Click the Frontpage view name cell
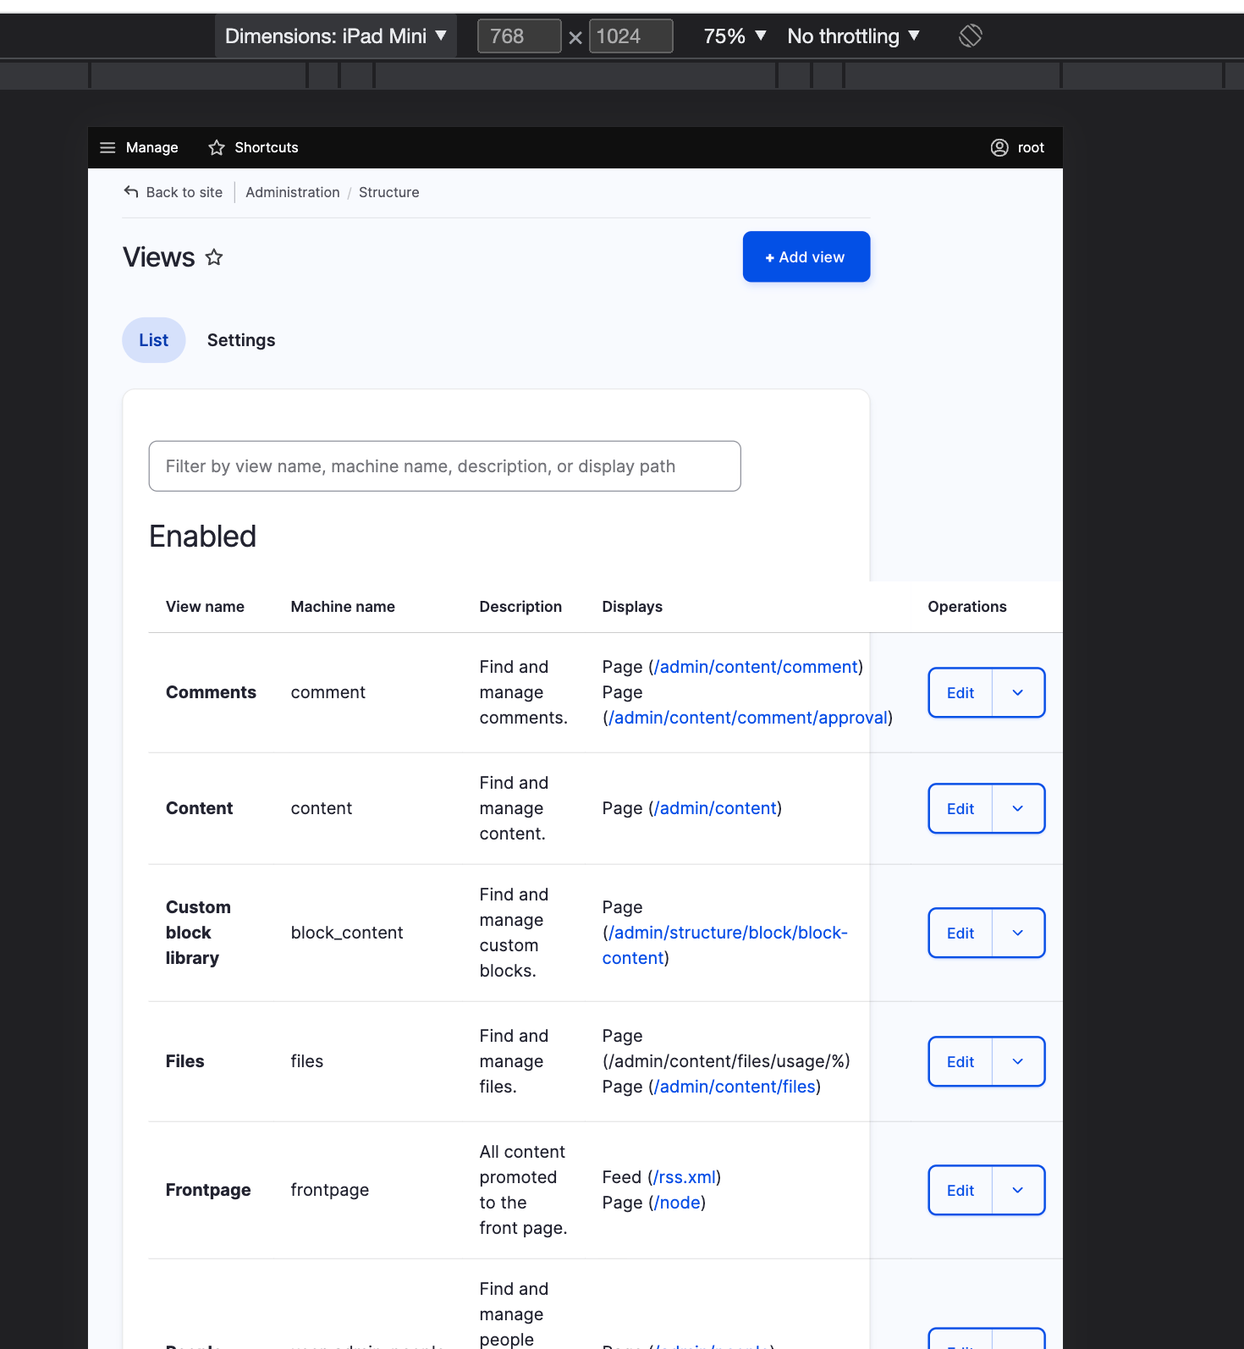 pyautogui.click(x=208, y=1190)
